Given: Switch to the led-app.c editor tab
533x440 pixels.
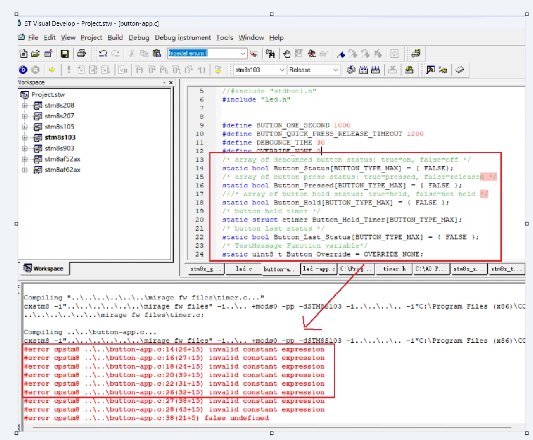Looking at the screenshot, I should point(319,269).
